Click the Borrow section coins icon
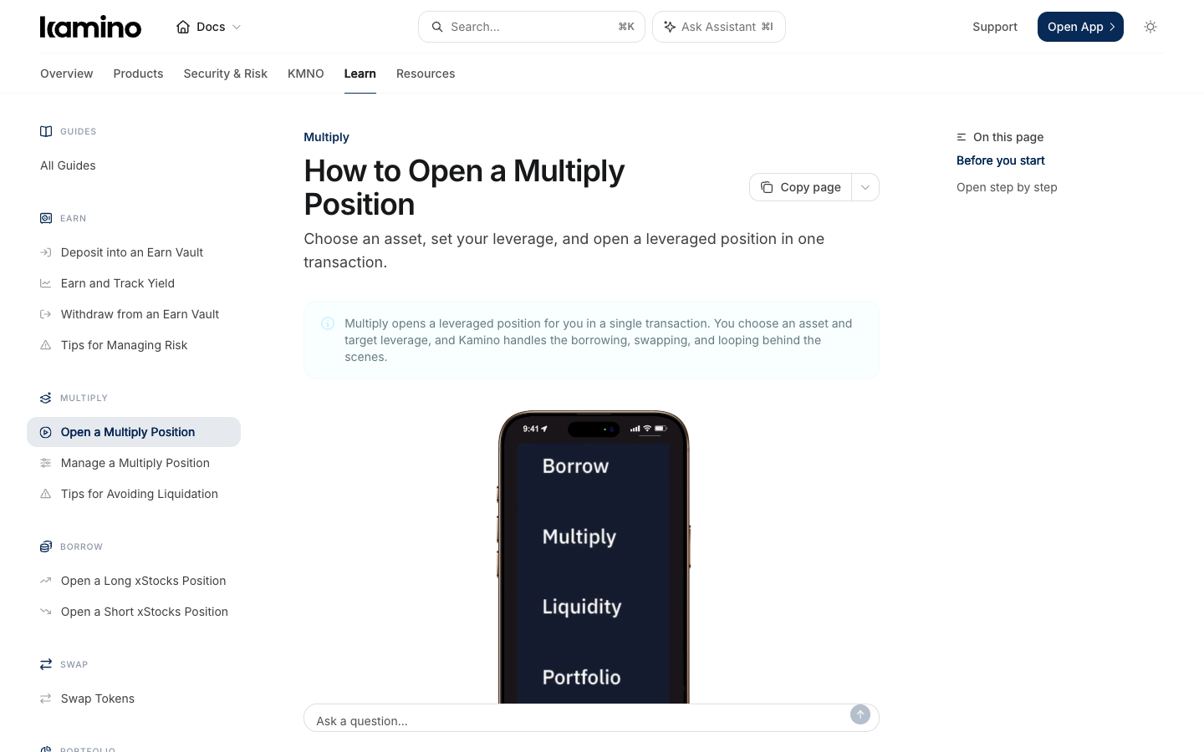 tap(46, 546)
